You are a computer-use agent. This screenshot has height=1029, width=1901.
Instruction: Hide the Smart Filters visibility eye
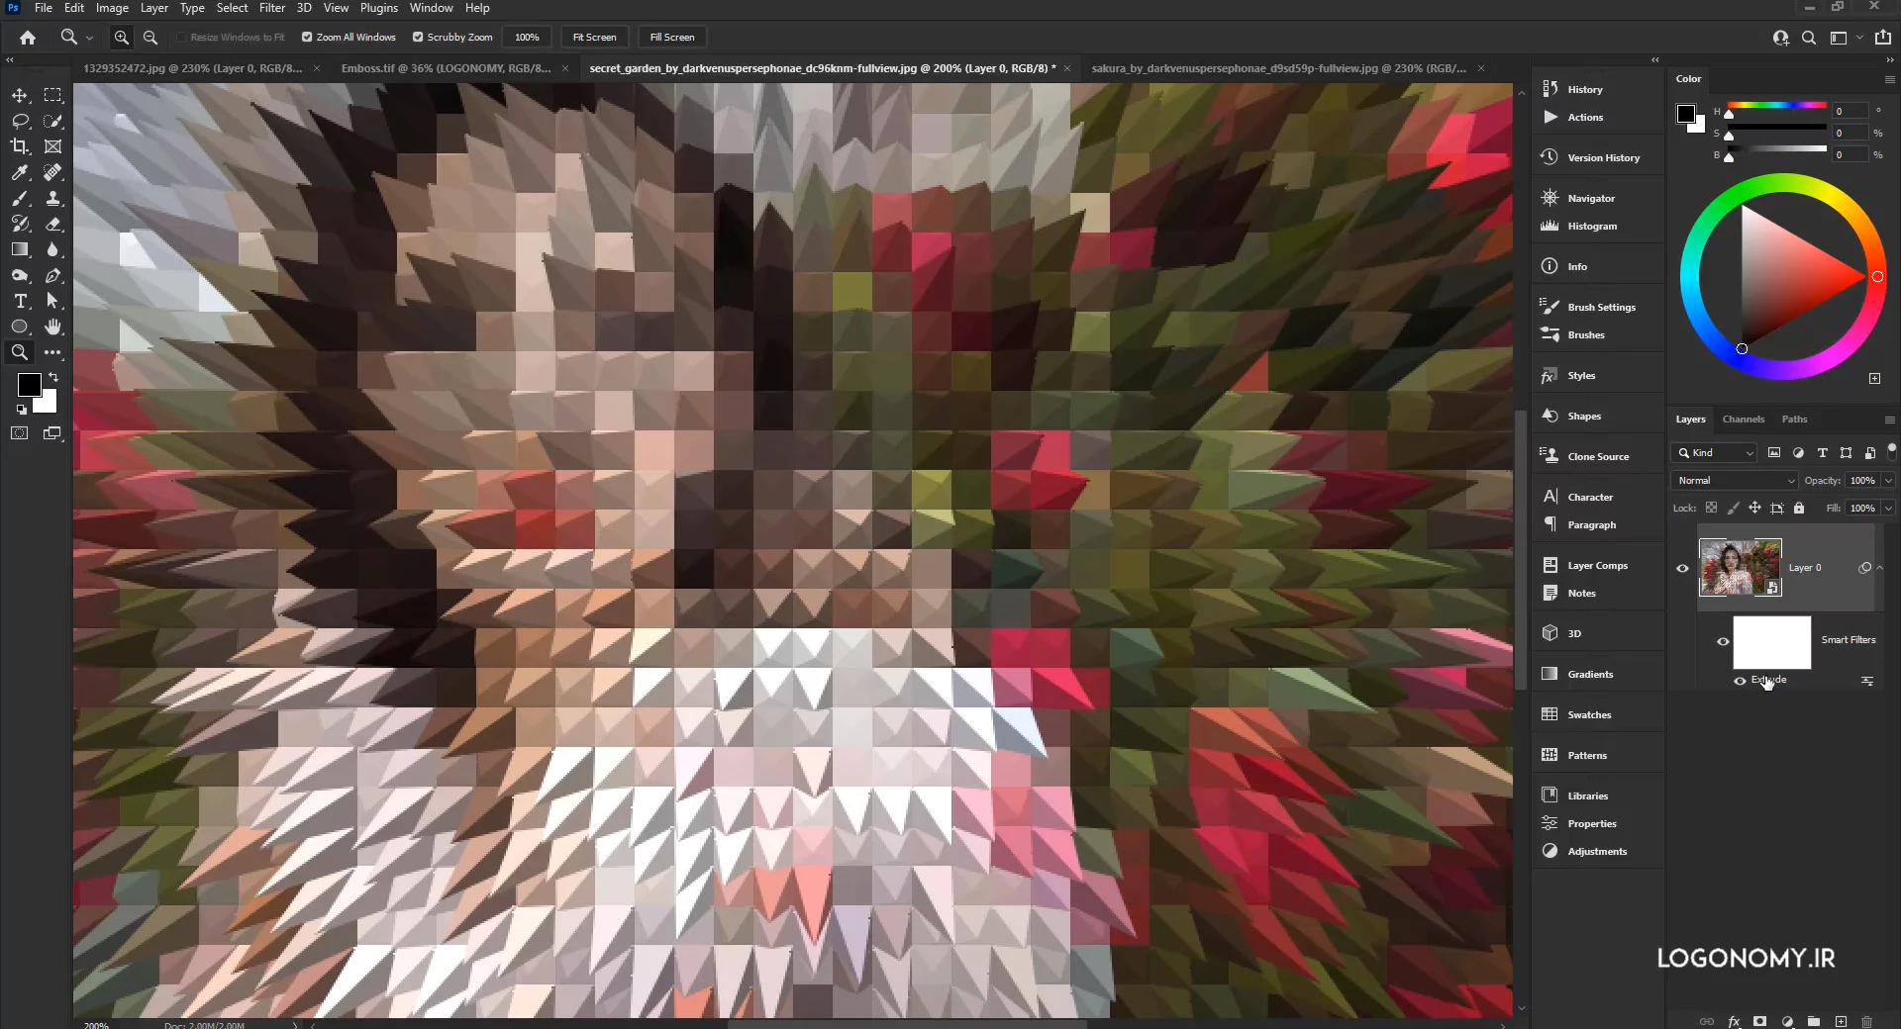tap(1723, 641)
